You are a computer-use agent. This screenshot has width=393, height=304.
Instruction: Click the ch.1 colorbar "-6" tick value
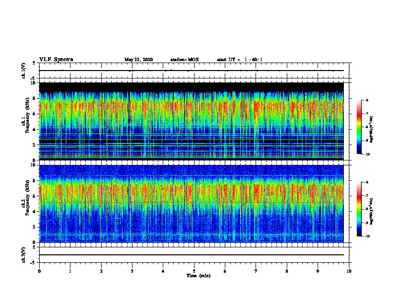pyautogui.click(x=366, y=100)
